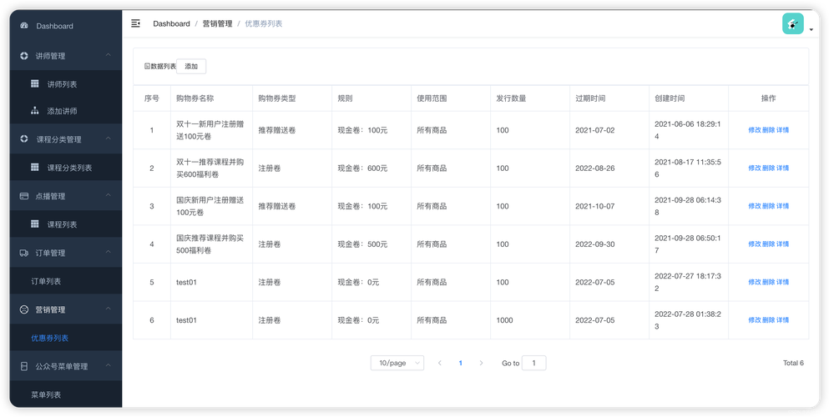Click Dashboard breadcrumb link
Image resolution: width=829 pixels, height=417 pixels.
coord(171,23)
